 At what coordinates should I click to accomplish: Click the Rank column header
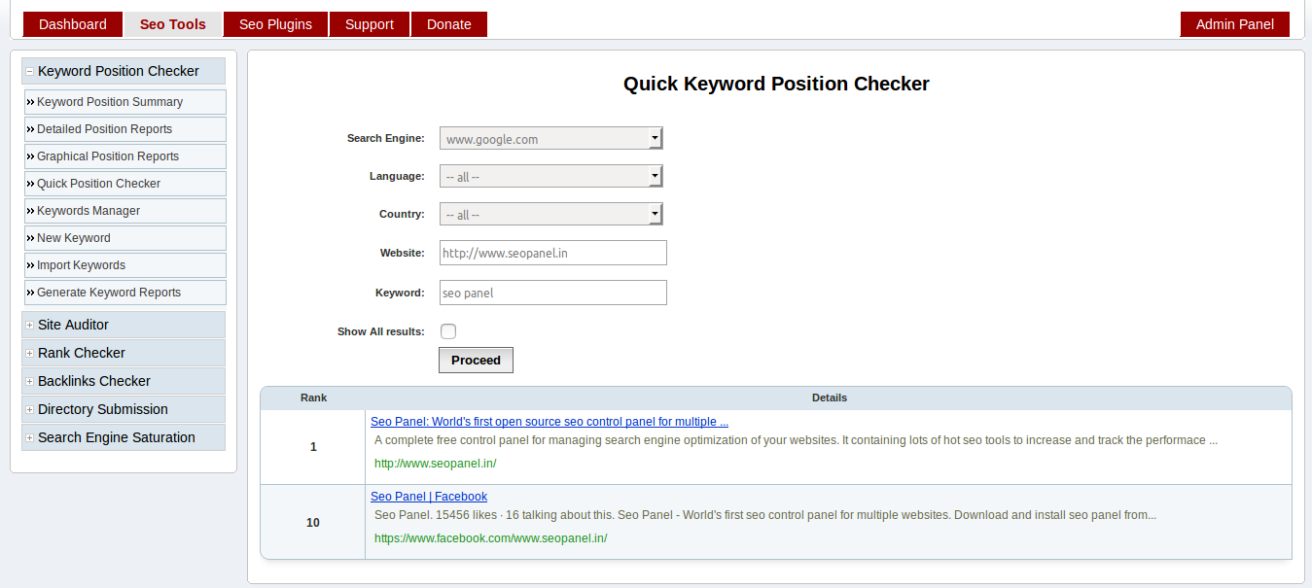tap(313, 398)
